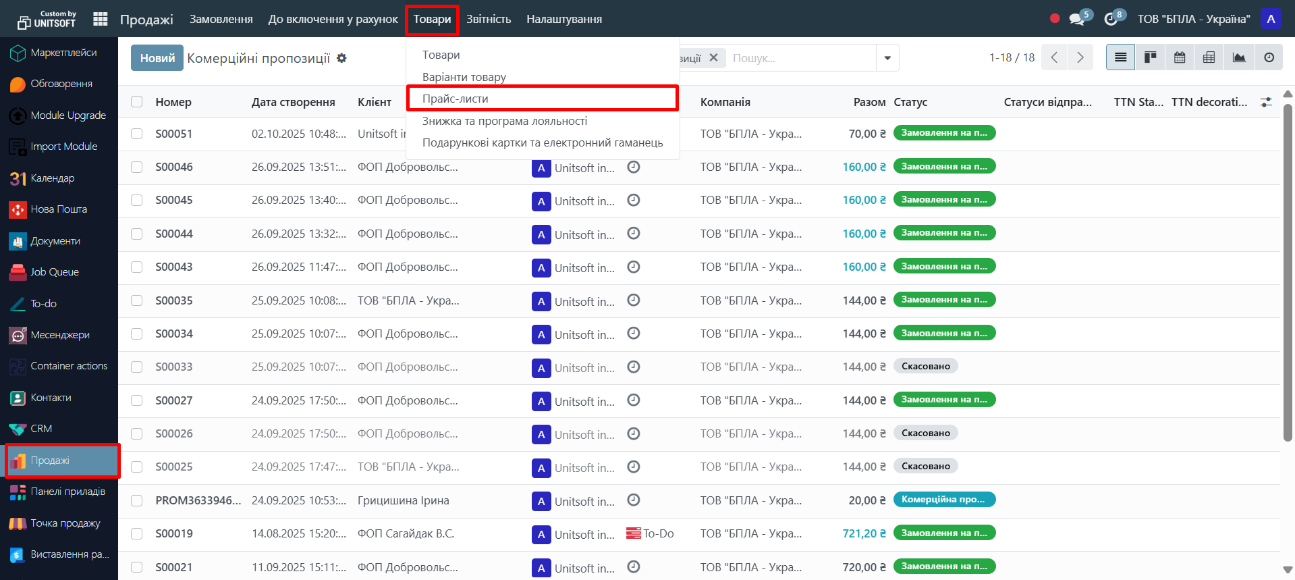Click the Новий button

(157, 58)
